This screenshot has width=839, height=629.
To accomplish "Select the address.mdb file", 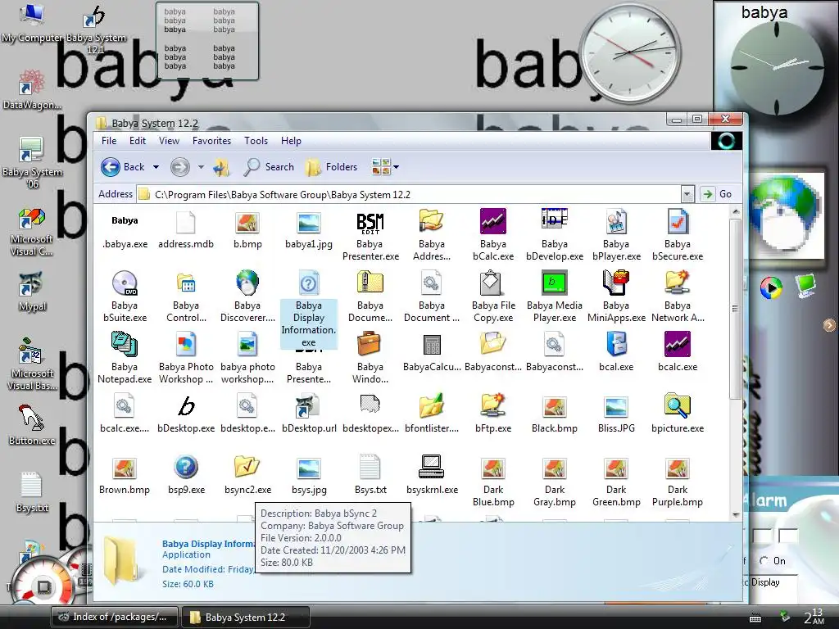I will [x=186, y=230].
